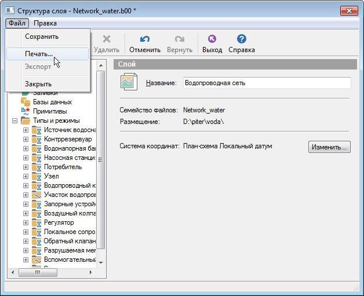
Task: Click the Отменить undo icon
Action: 145,39
